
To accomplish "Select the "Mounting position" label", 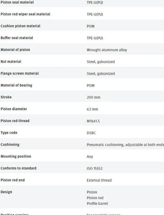I will point(16,156).
